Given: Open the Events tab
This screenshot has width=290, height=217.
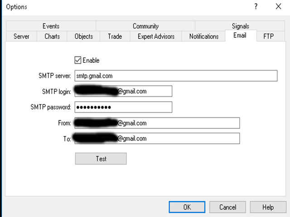Looking at the screenshot, I should click(51, 26).
